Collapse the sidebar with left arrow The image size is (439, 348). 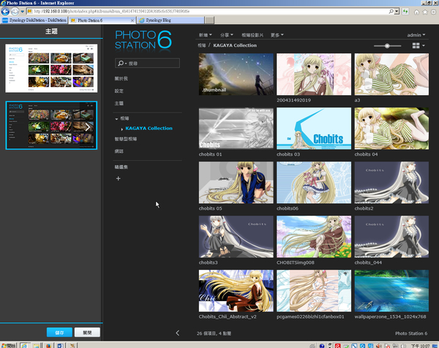point(178,333)
